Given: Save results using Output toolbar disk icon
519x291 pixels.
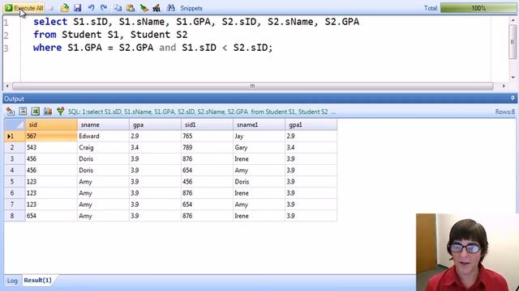Looking at the screenshot, I should pos(23,112).
